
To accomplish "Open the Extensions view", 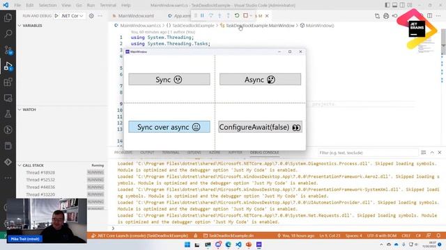I will pos(8,82).
